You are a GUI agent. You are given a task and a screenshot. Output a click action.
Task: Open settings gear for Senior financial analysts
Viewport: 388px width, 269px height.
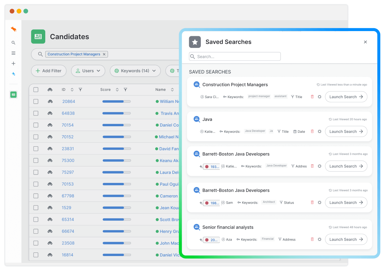[319, 239]
